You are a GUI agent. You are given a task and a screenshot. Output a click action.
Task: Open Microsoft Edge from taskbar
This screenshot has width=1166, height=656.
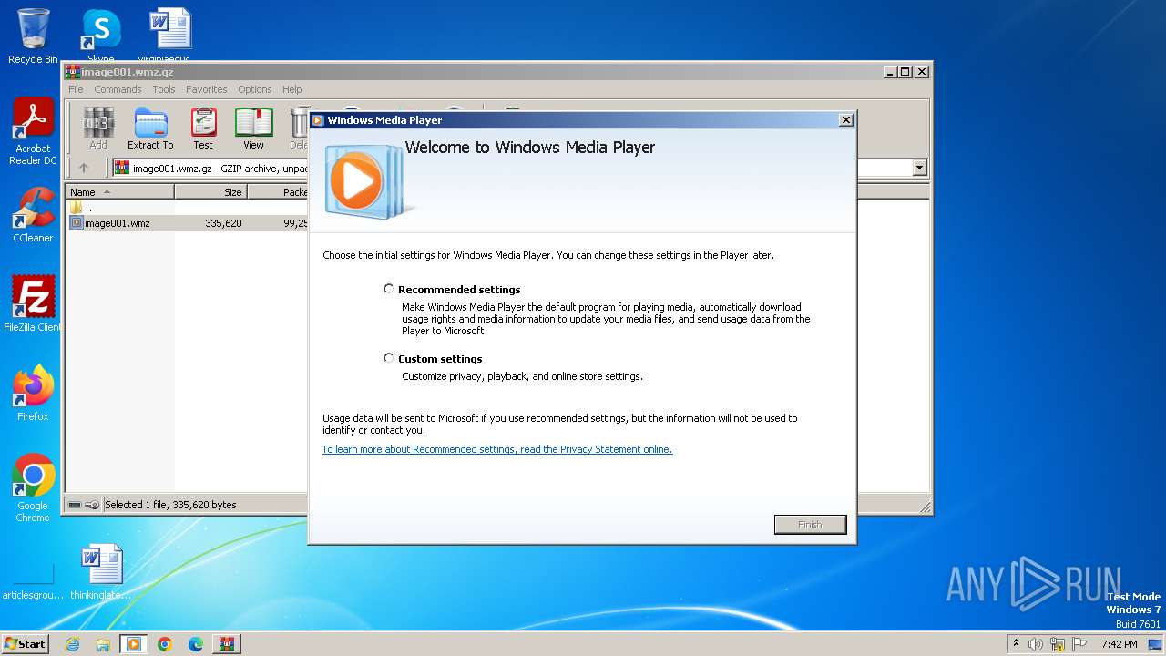tap(196, 644)
